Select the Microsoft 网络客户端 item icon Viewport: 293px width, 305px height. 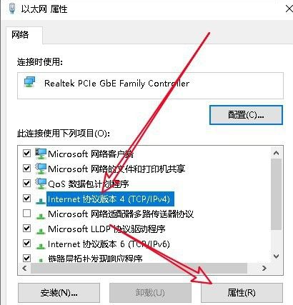(41, 154)
